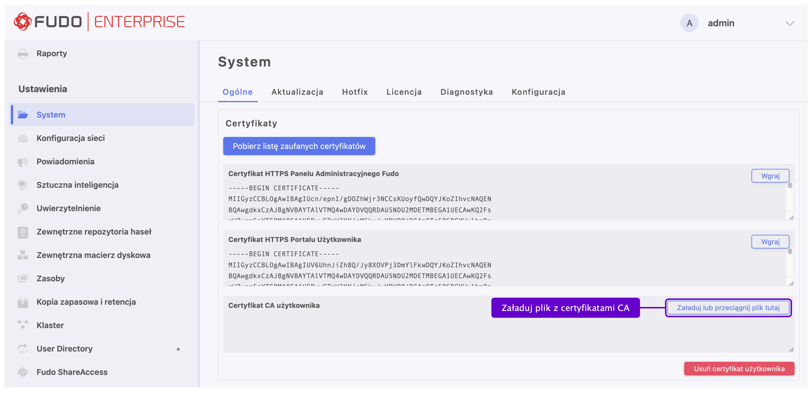The height and width of the screenshot is (394, 812).
Task: Click the Powiadomienia megaphone icon
Action: click(23, 162)
